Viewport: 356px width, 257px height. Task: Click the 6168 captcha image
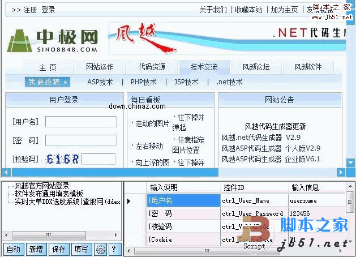pos(63,159)
